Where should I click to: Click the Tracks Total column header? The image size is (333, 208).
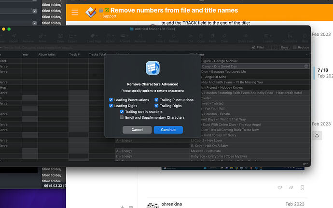(x=97, y=55)
